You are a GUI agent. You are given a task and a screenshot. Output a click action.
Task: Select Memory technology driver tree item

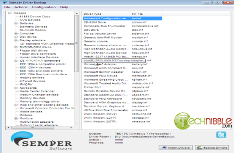pos(40,101)
